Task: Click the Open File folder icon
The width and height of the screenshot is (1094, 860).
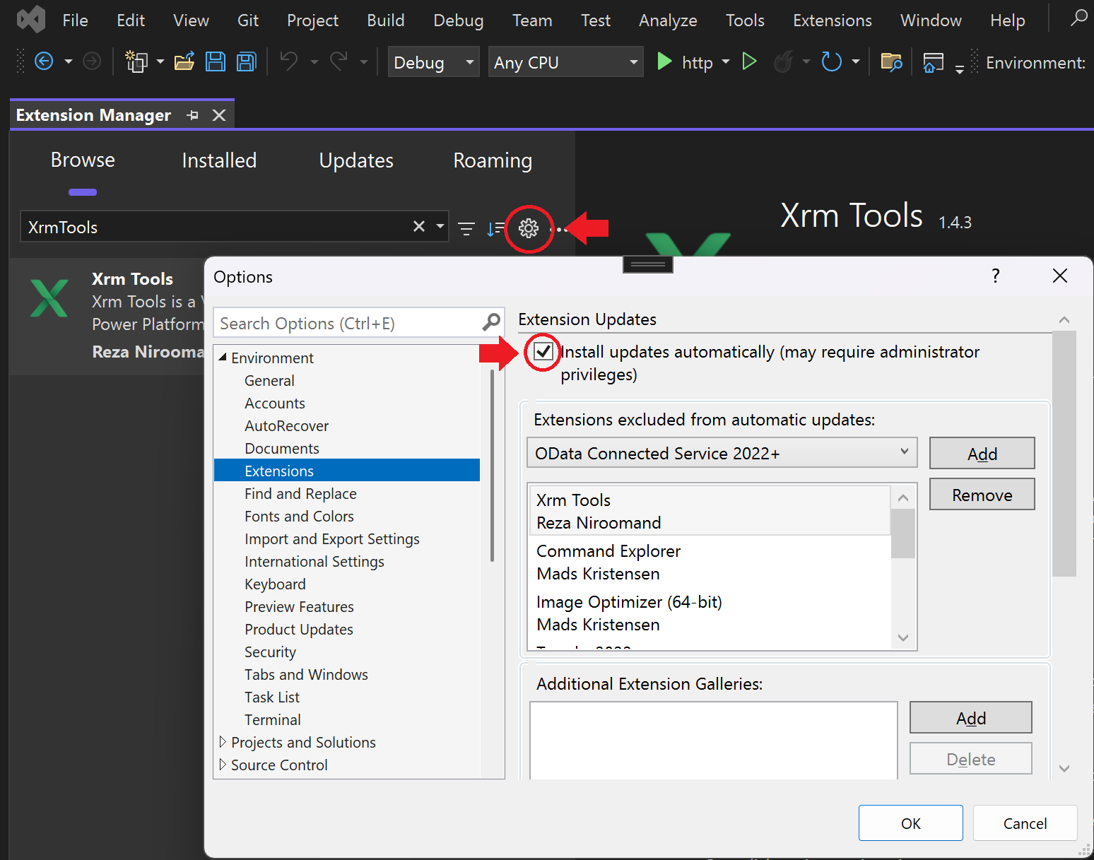Action: coord(184,62)
